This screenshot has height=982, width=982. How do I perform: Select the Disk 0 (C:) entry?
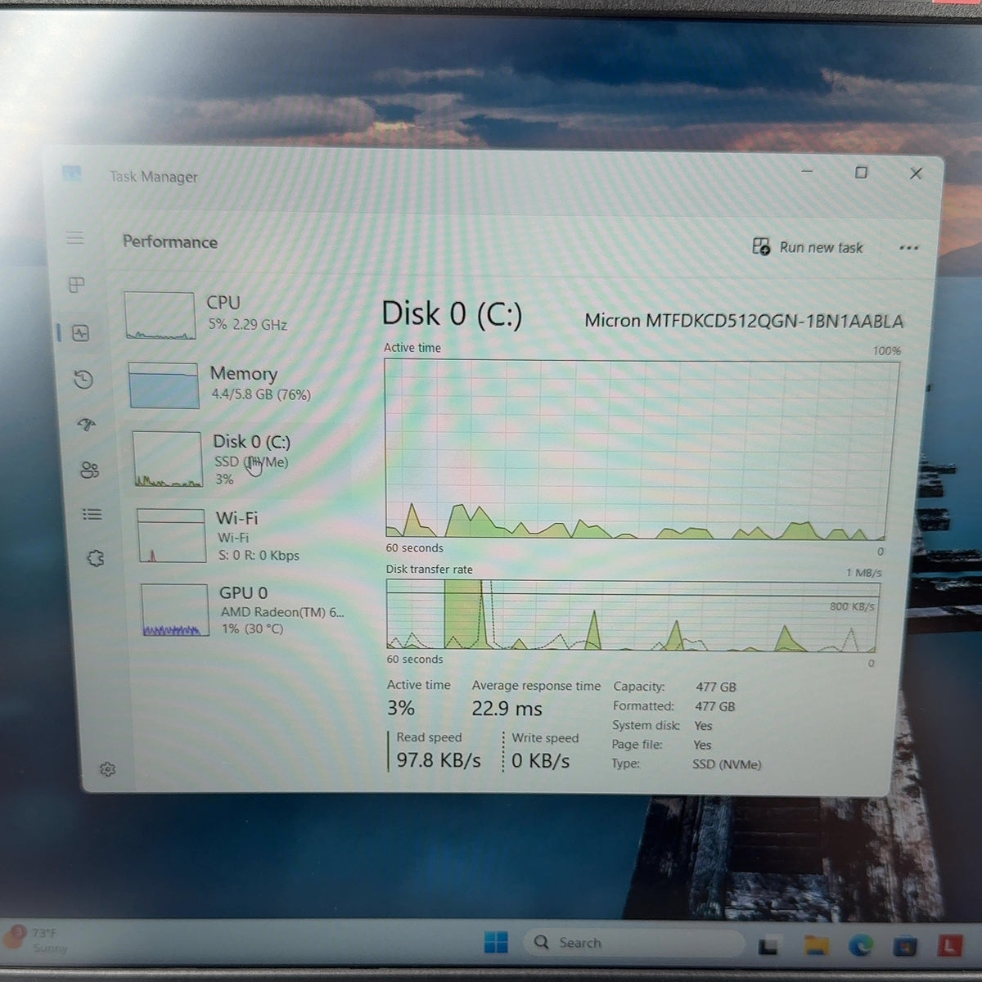[241, 459]
